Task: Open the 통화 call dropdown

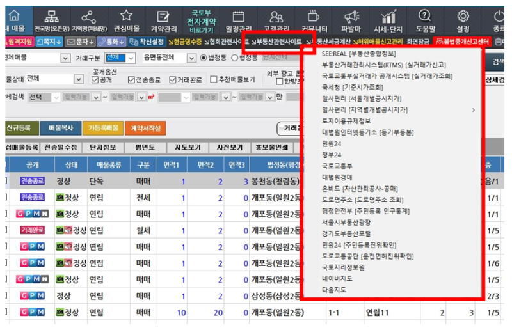Action: click(111, 42)
